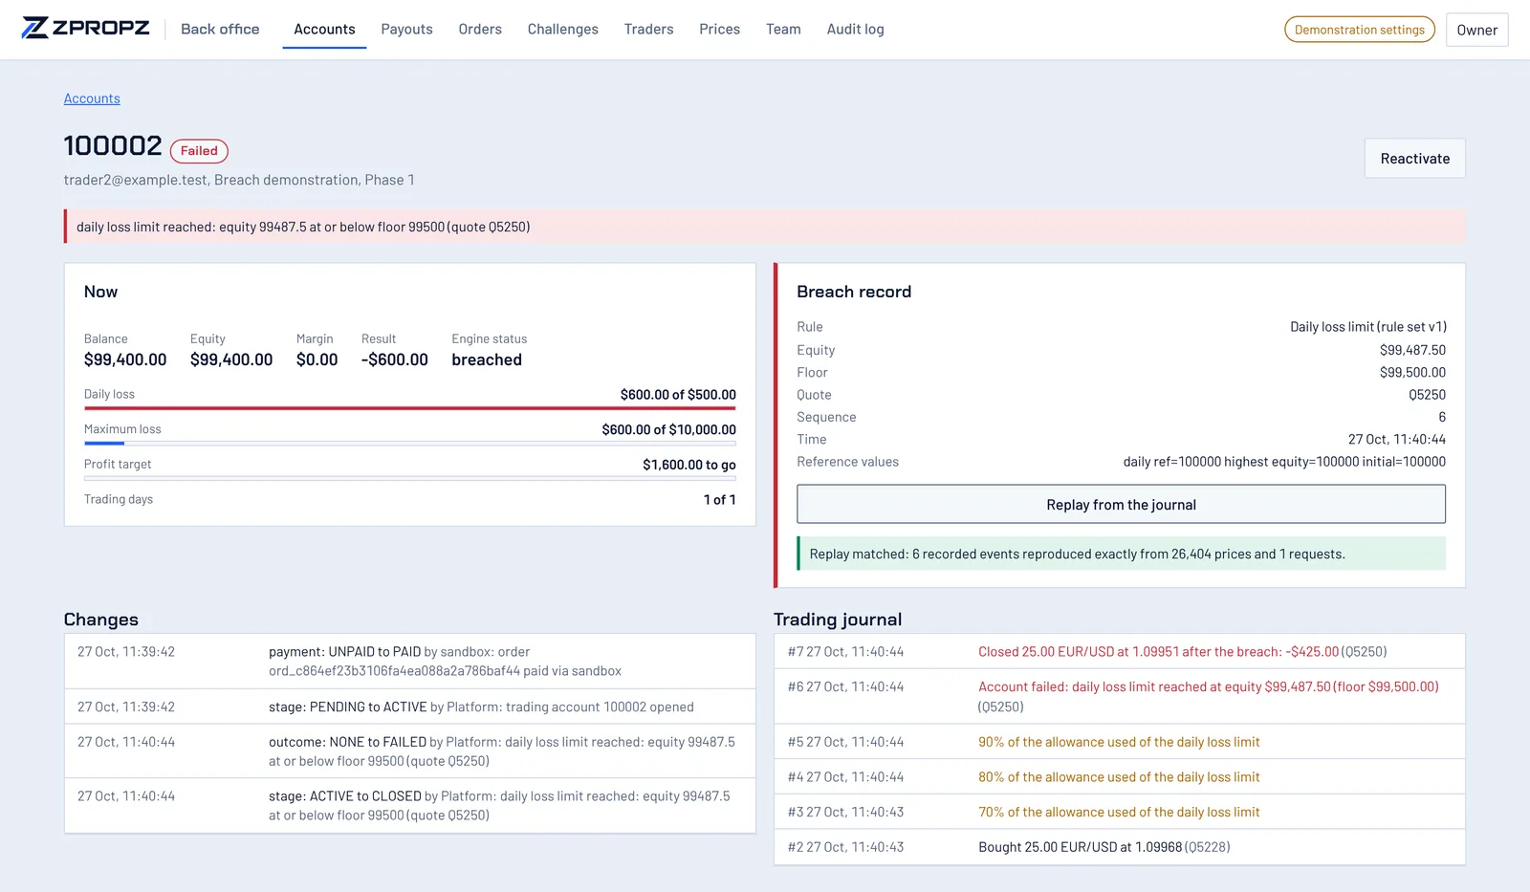Click the 'outcome: NONE to FAILED' change row
This screenshot has width=1530, height=892.
410,751
